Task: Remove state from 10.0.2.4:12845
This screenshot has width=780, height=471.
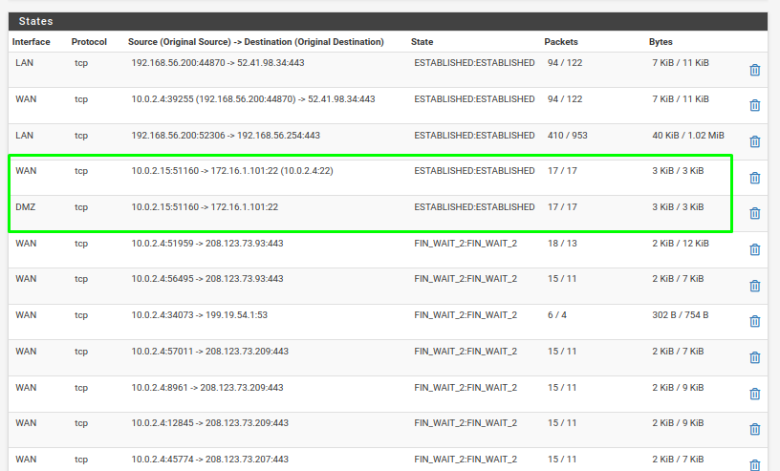Action: [x=754, y=429]
